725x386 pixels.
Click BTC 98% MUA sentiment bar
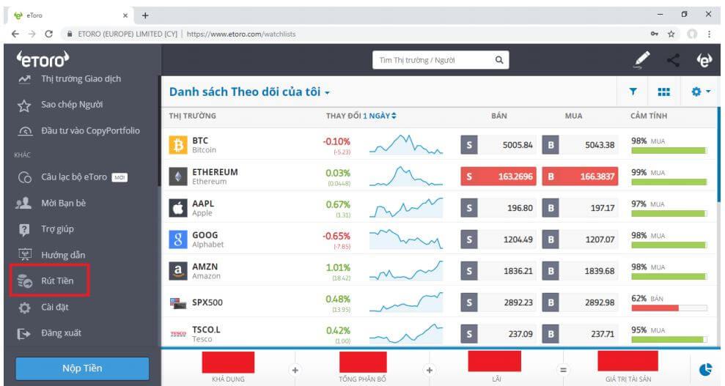pos(669,151)
